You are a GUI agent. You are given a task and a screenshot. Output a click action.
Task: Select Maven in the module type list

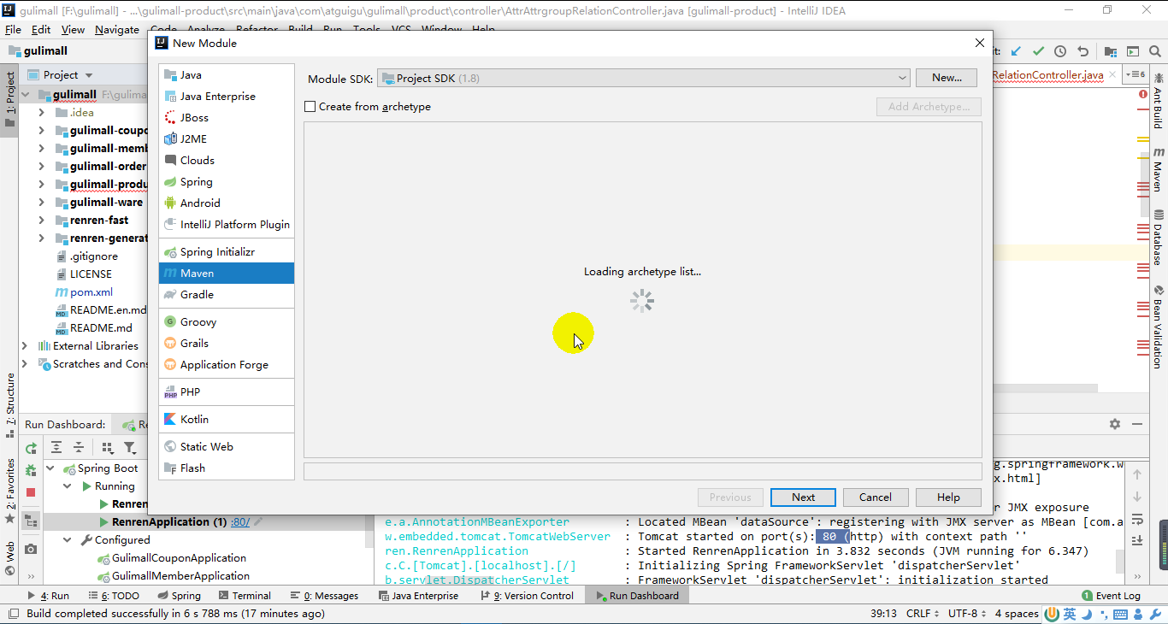pos(226,274)
